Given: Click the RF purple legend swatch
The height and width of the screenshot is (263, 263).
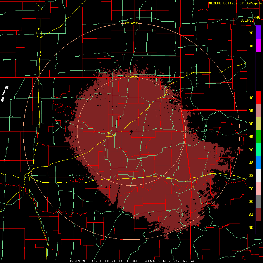Looking at the screenshot, I should [x=258, y=32].
